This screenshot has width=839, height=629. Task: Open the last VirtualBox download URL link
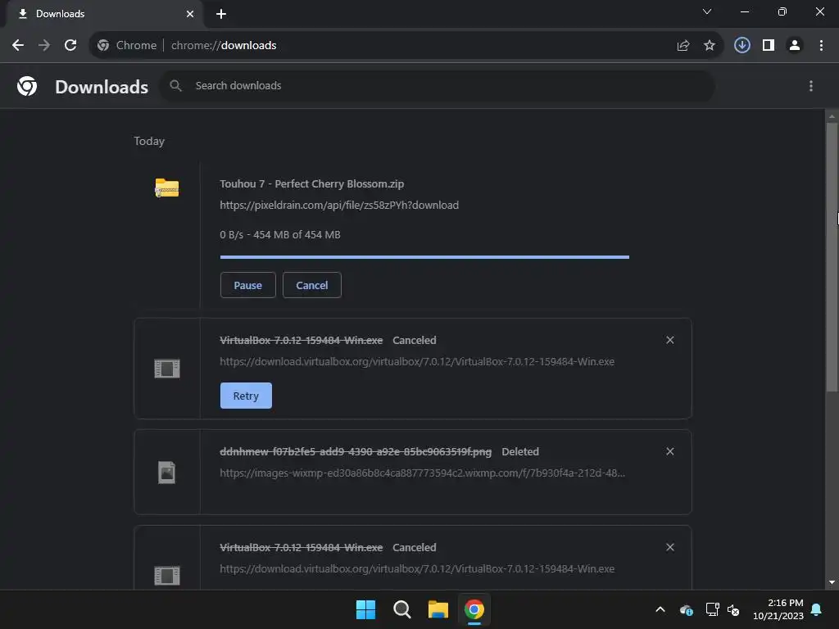pos(417,568)
